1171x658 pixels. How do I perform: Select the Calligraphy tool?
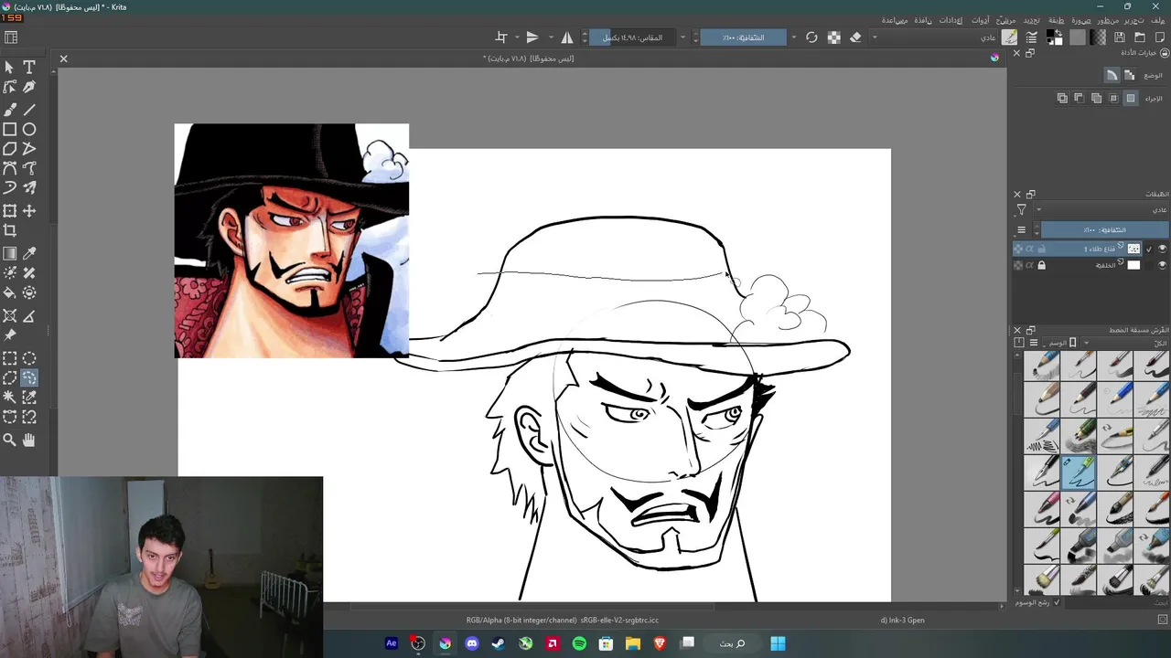coord(29,87)
